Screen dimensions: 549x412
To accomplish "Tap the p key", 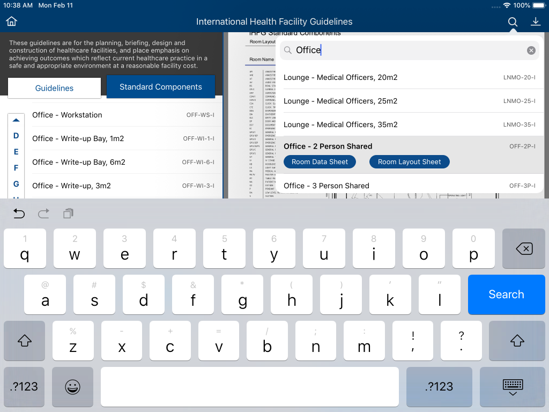I will (x=473, y=249).
